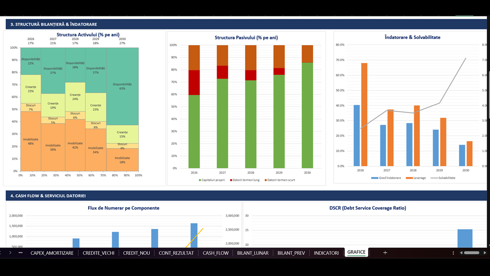Click the Grad îndatorare legend entry

click(386, 178)
